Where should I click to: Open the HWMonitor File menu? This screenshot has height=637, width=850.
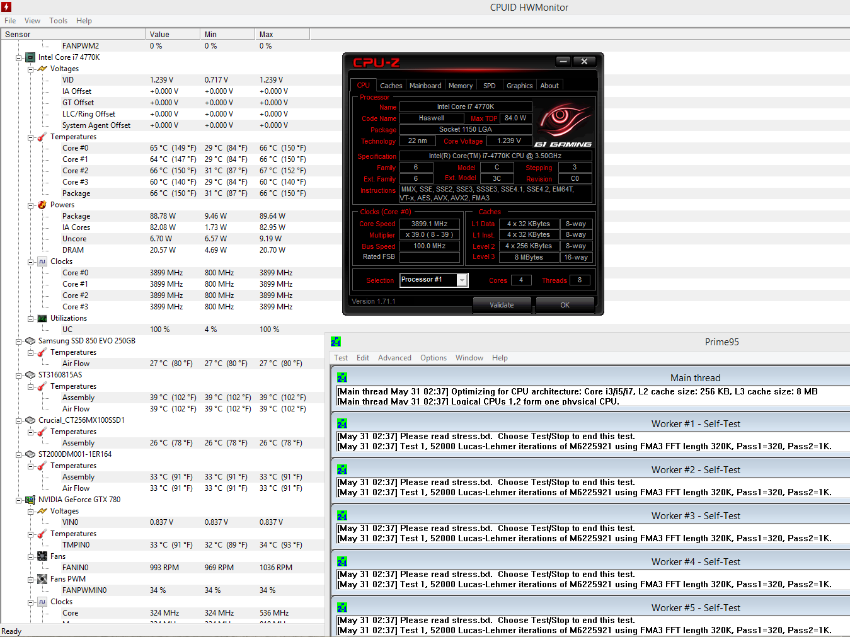pyautogui.click(x=10, y=21)
